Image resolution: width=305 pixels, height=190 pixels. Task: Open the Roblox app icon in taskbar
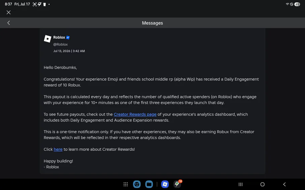(x=165, y=184)
